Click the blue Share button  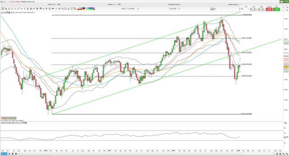click(x=4, y=153)
